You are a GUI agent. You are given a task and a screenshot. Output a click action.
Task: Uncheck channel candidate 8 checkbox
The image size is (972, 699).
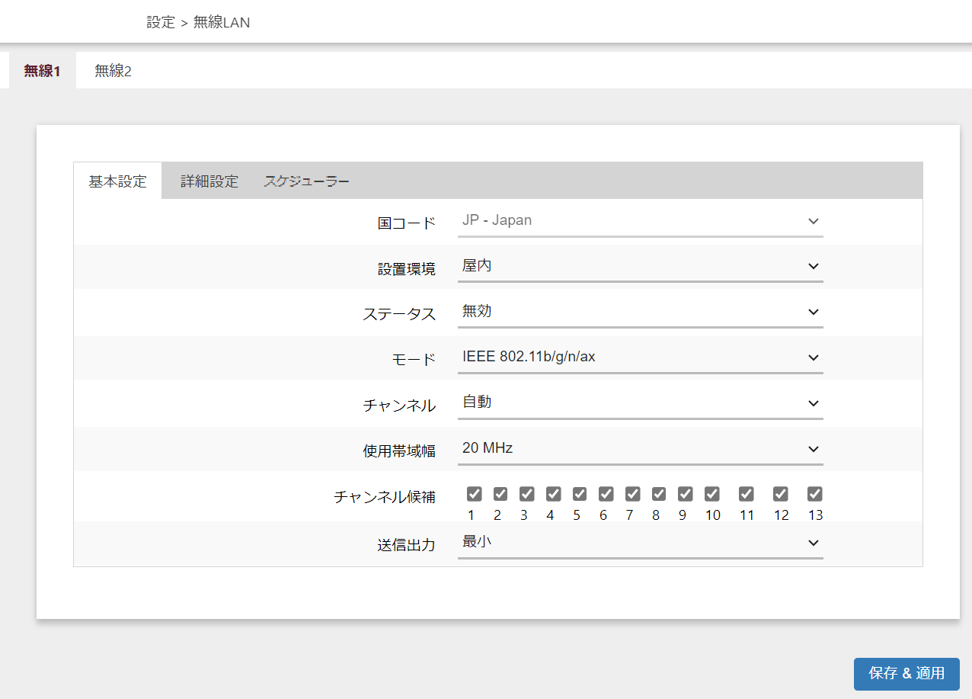(659, 494)
